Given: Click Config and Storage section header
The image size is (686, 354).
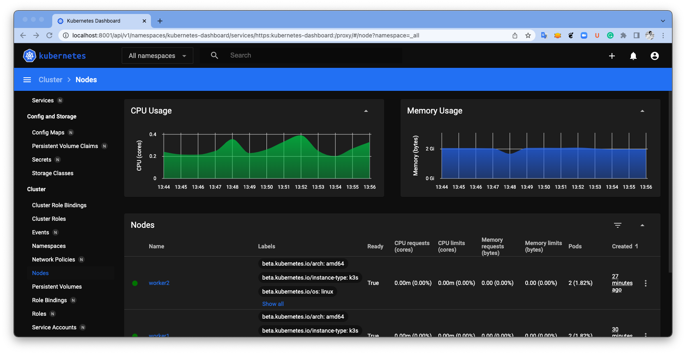Looking at the screenshot, I should click(52, 116).
